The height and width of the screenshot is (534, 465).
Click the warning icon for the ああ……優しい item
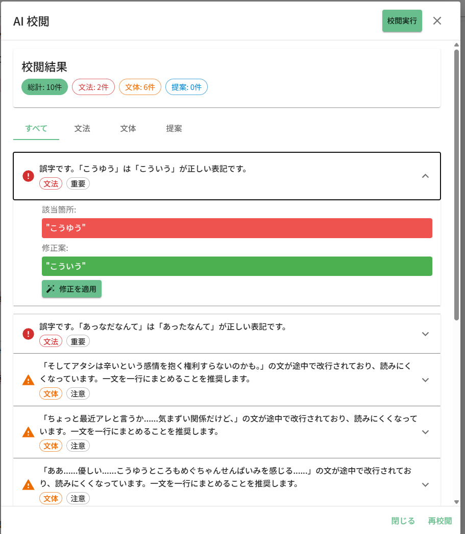[x=29, y=484]
